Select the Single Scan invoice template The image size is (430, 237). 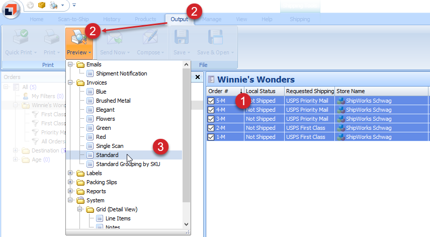(x=110, y=146)
